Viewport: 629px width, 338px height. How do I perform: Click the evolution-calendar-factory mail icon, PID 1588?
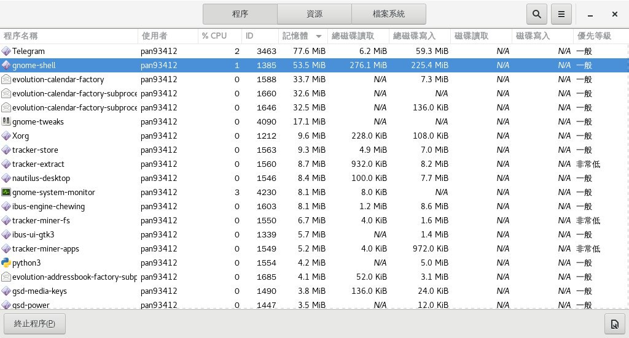(6, 79)
